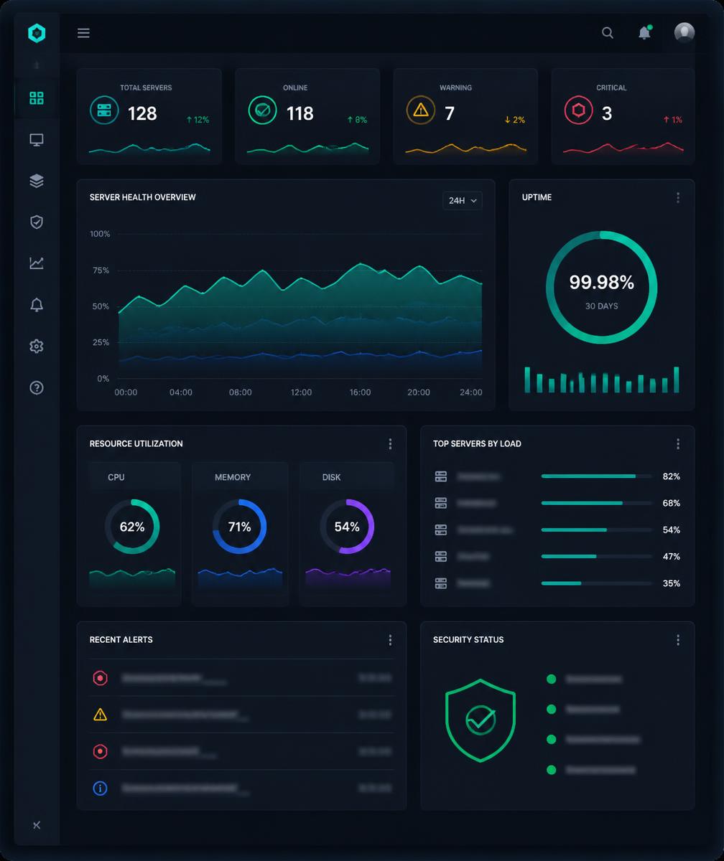
Task: Click the Online count 118
Action: (x=300, y=113)
